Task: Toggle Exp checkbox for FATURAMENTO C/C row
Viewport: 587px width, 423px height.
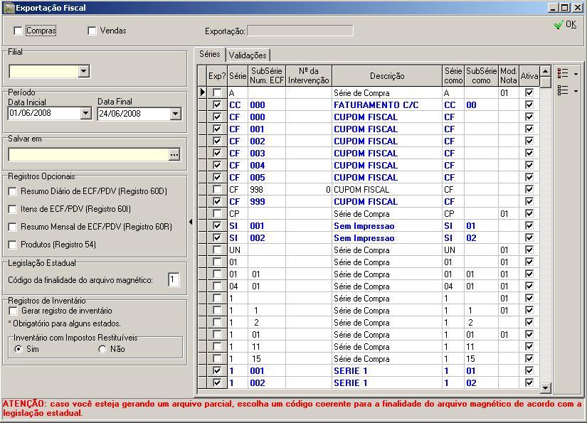Action: pyautogui.click(x=216, y=105)
